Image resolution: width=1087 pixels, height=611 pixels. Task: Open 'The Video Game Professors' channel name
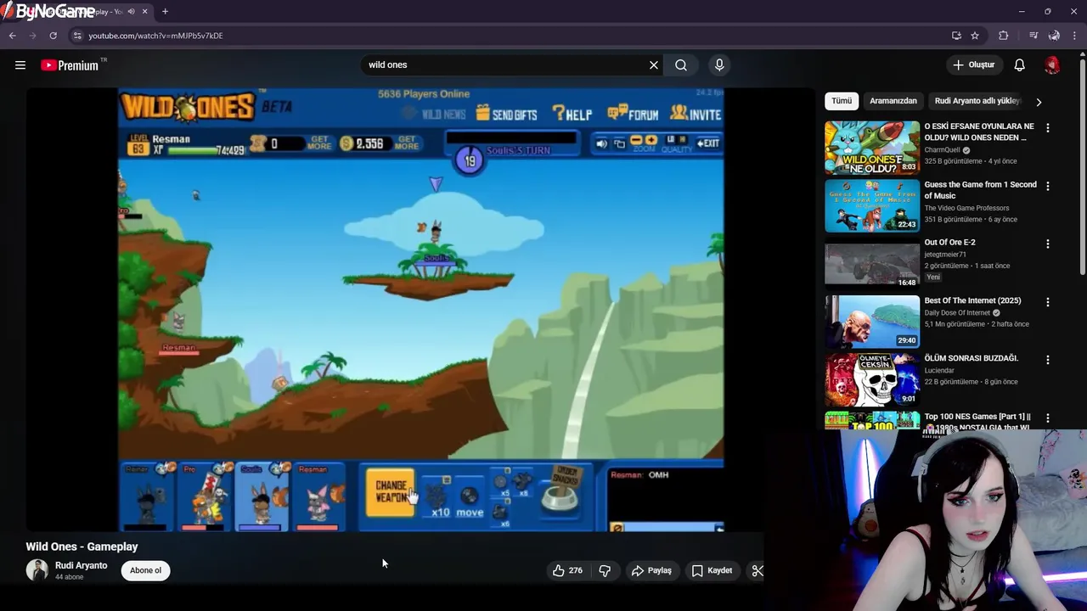click(x=966, y=208)
